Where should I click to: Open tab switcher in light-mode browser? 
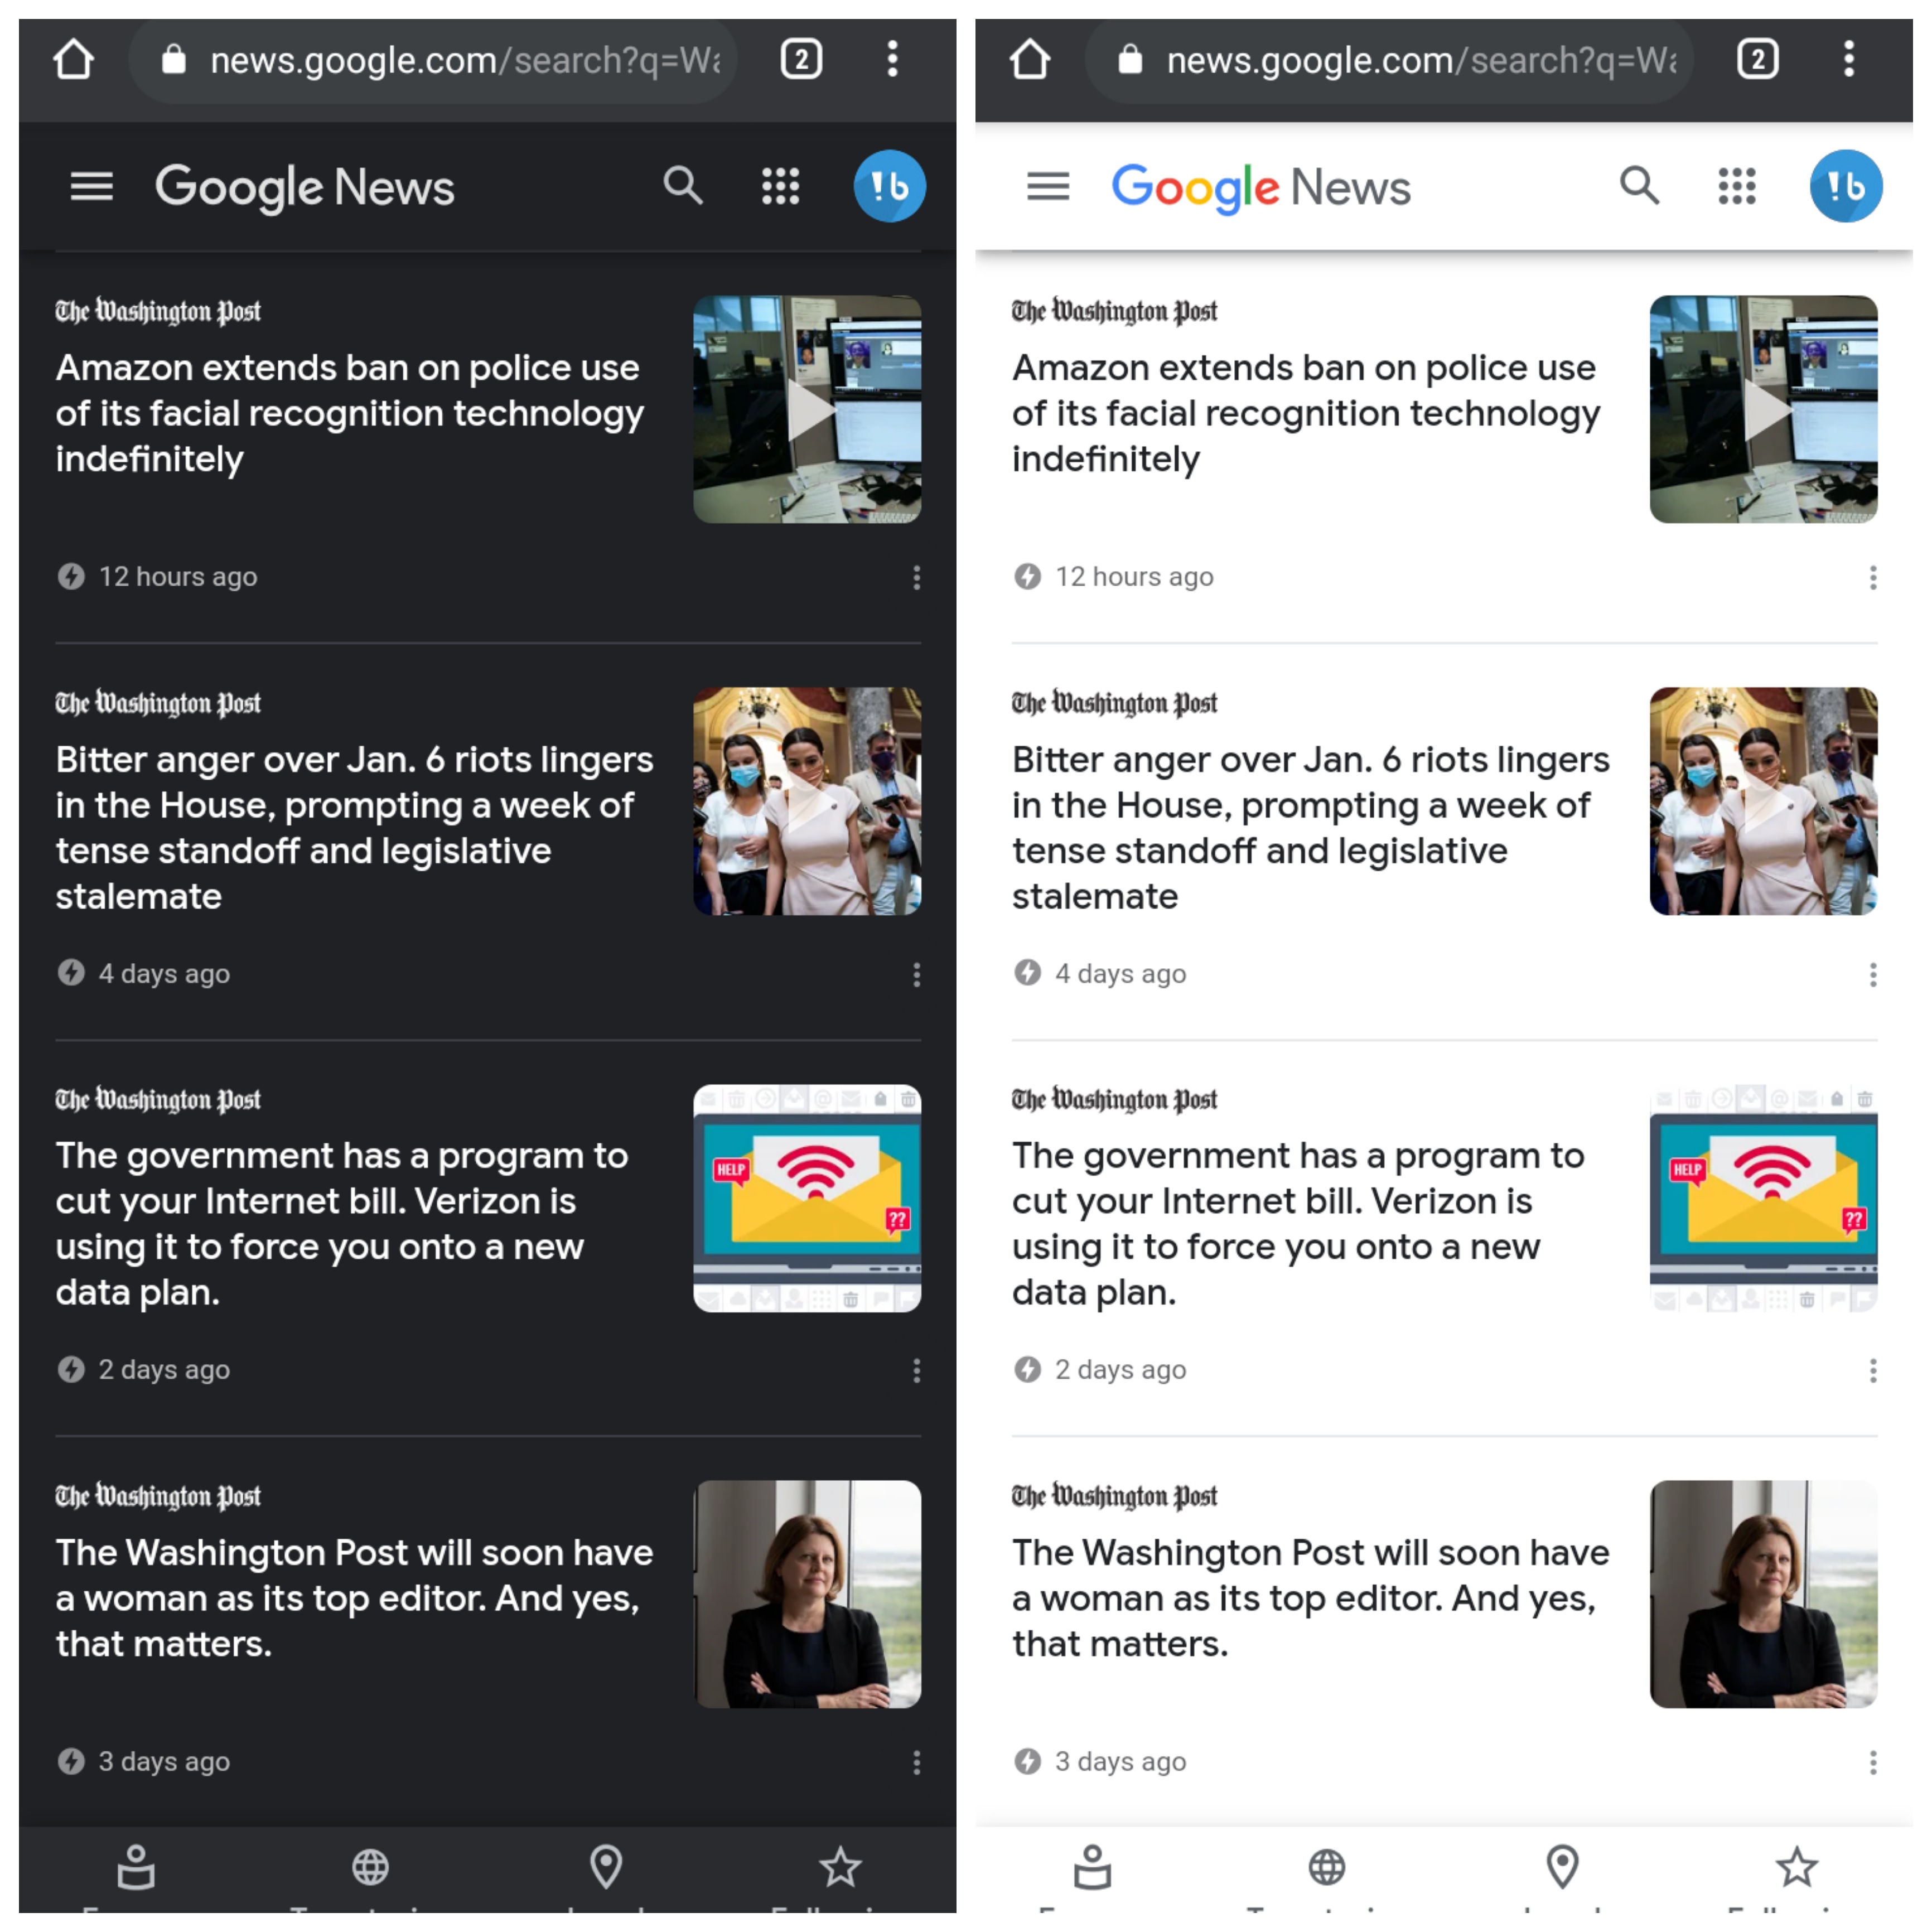tap(1758, 60)
